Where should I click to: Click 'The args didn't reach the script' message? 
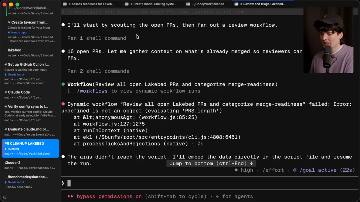tap(117, 157)
